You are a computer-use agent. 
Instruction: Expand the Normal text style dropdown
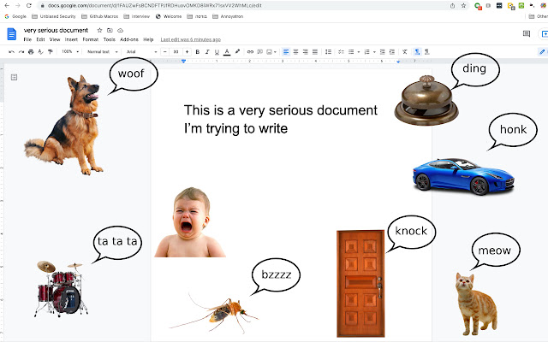(x=101, y=51)
